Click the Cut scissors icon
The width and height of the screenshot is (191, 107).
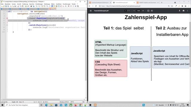[18, 6]
